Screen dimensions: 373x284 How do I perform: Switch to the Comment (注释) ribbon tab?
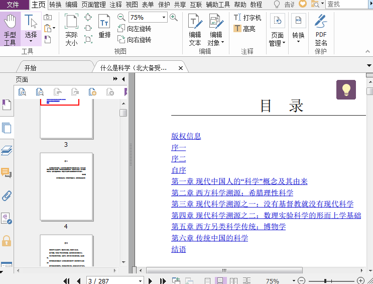coord(115,5)
